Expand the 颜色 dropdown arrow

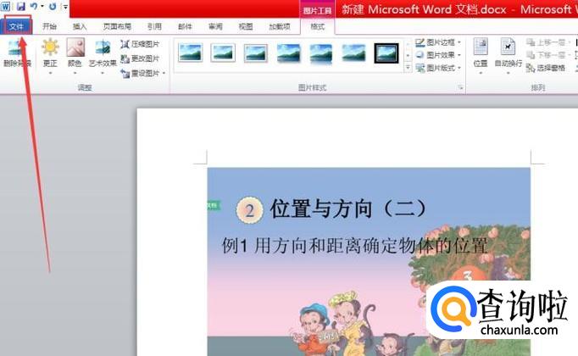pos(75,73)
